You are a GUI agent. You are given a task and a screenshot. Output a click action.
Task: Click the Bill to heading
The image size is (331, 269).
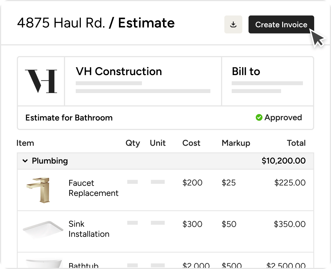point(246,72)
